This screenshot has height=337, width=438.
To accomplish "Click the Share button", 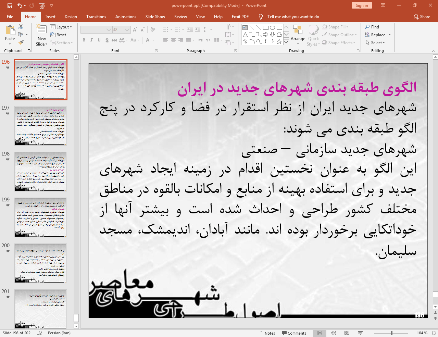I will point(422,16).
